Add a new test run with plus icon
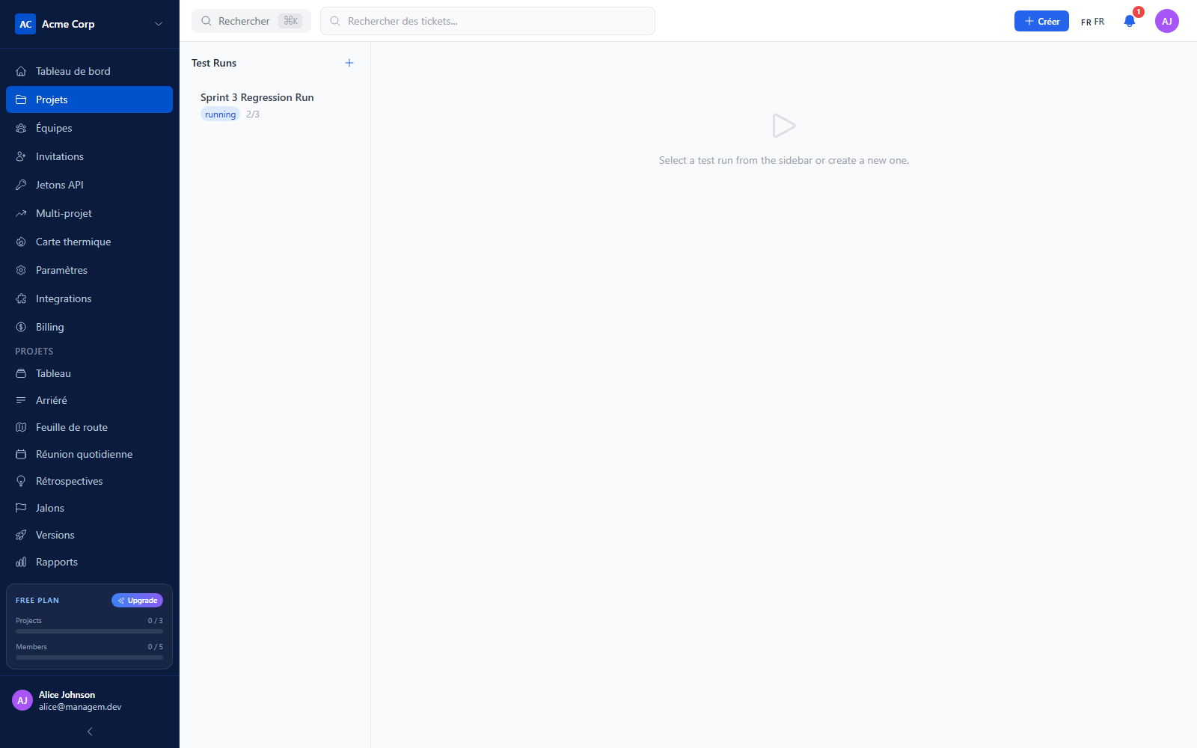The height and width of the screenshot is (748, 1197). pos(349,63)
